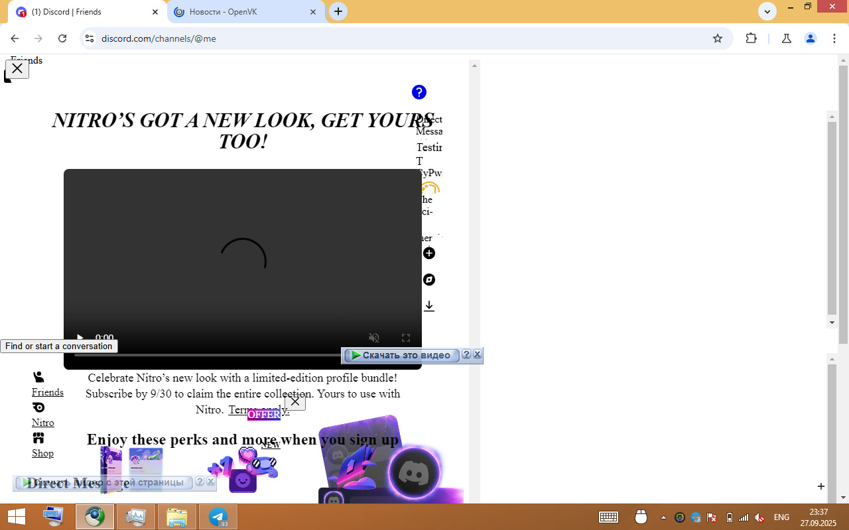The image size is (849, 530).
Task: Click the Add a Server plus icon
Action: coord(429,253)
